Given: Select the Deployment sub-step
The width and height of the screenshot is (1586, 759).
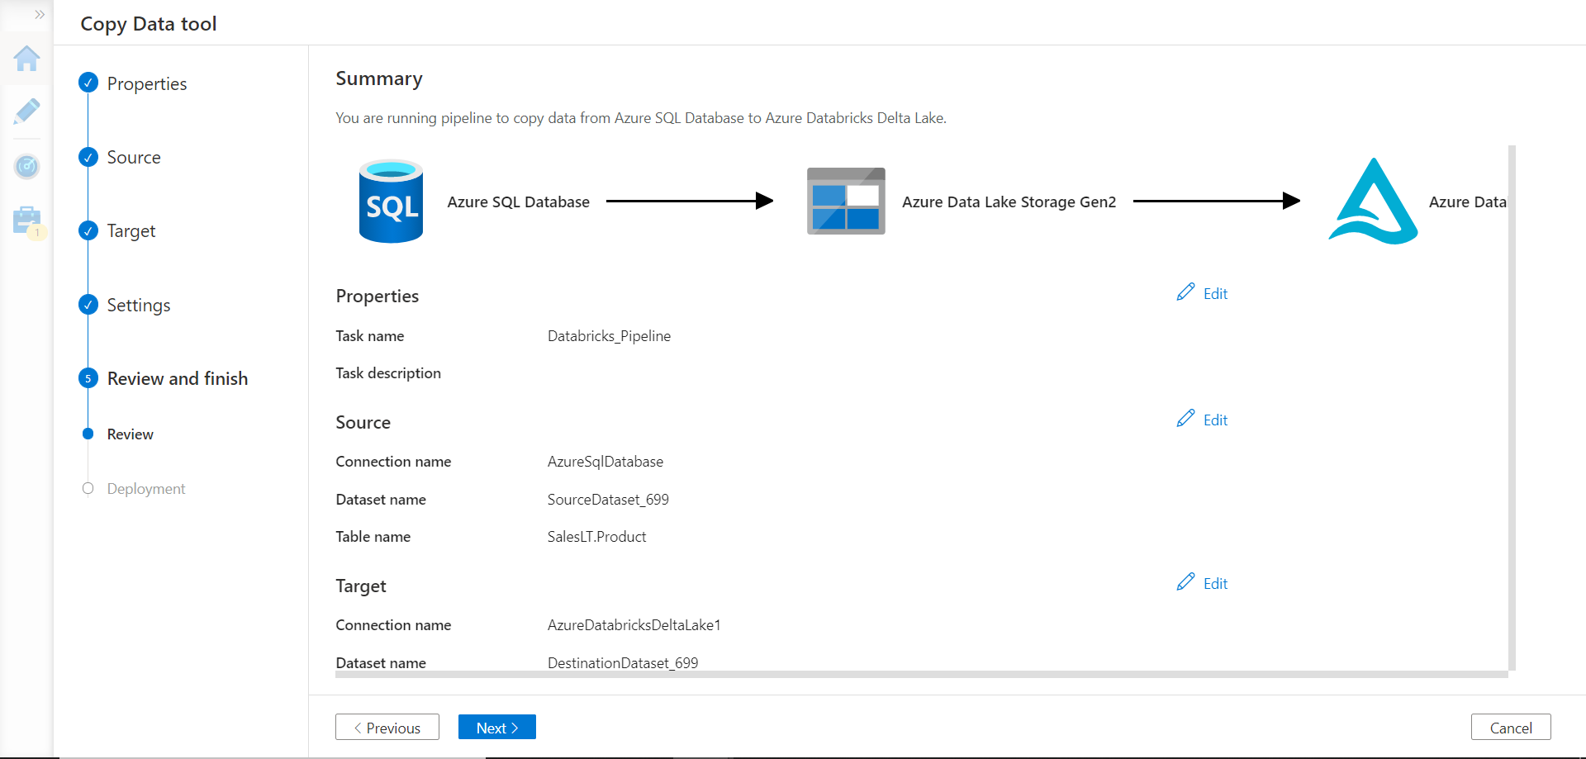Looking at the screenshot, I should [146, 489].
